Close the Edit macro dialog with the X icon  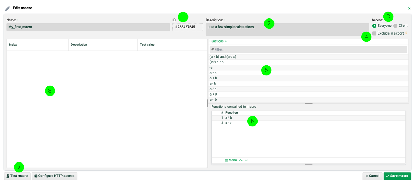409,8
